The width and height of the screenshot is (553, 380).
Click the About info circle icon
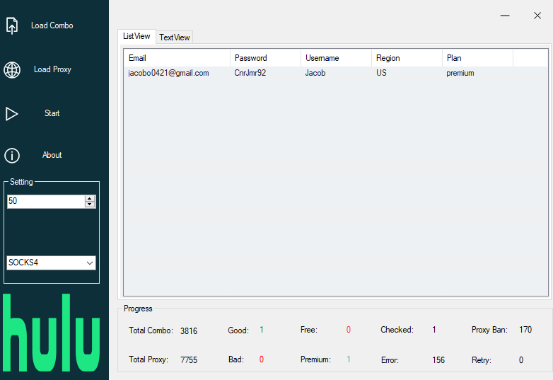(12, 156)
